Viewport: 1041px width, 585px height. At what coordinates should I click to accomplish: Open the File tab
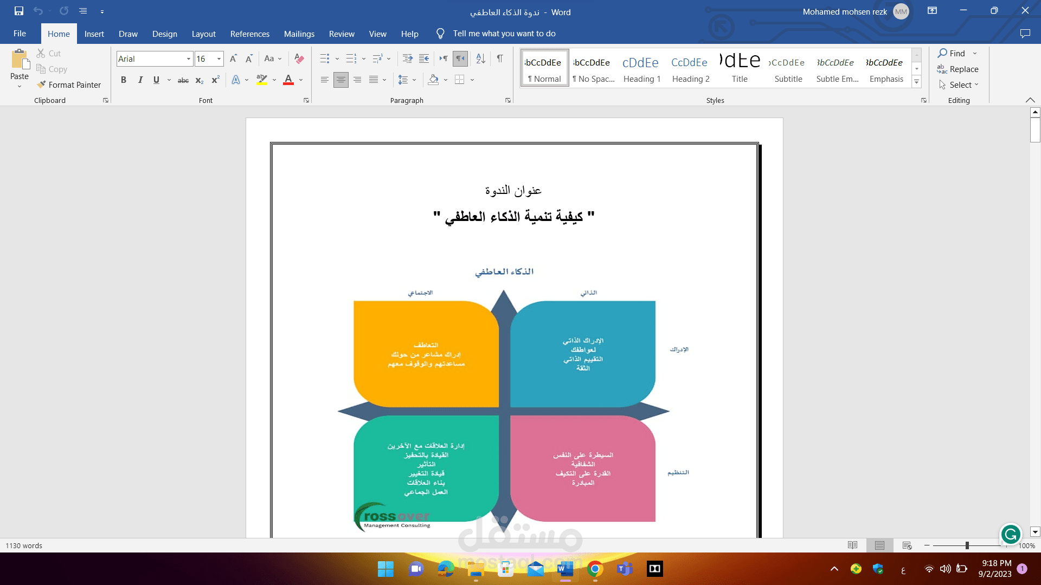tap(20, 34)
